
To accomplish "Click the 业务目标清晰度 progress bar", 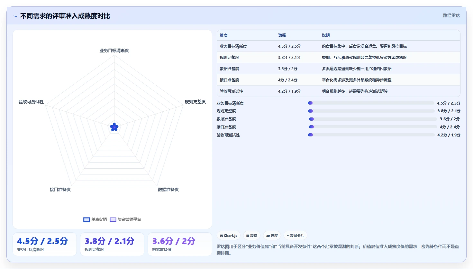I will [371, 103].
